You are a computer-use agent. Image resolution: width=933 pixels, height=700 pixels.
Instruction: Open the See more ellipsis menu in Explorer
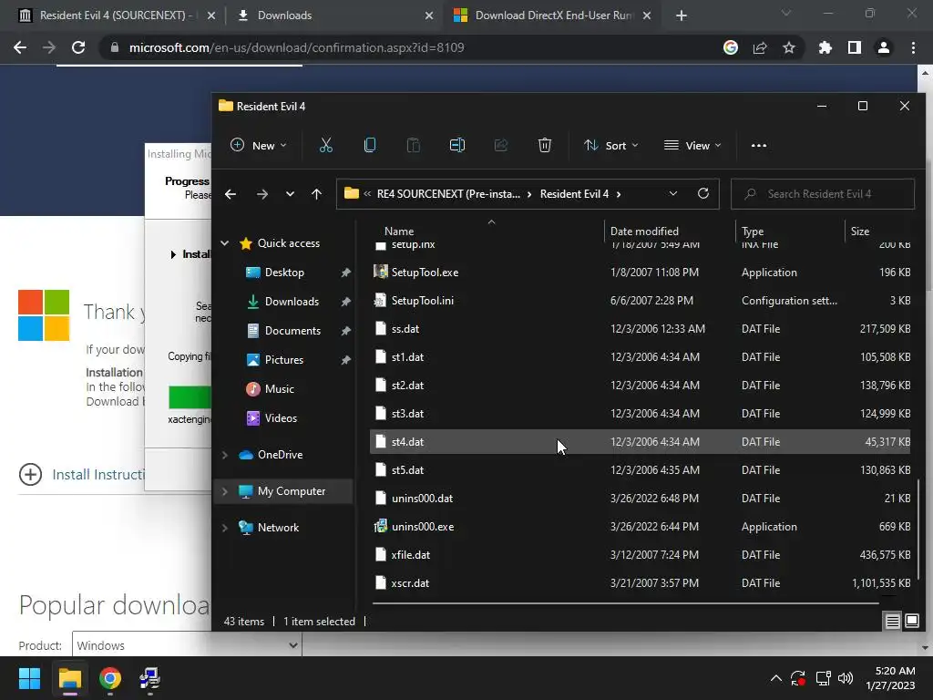759,145
